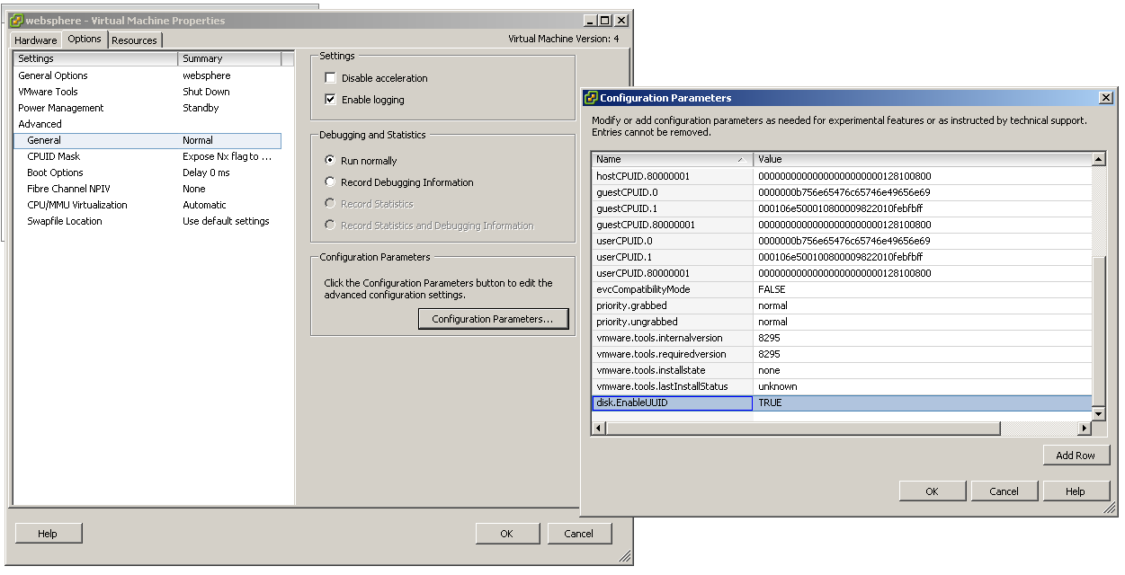Image resolution: width=1125 pixels, height=575 pixels.
Task: Click OK in the Configuration Parameters dialog
Action: (933, 491)
